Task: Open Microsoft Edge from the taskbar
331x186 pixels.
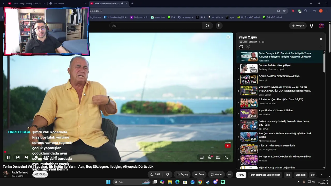Action: 177,182
